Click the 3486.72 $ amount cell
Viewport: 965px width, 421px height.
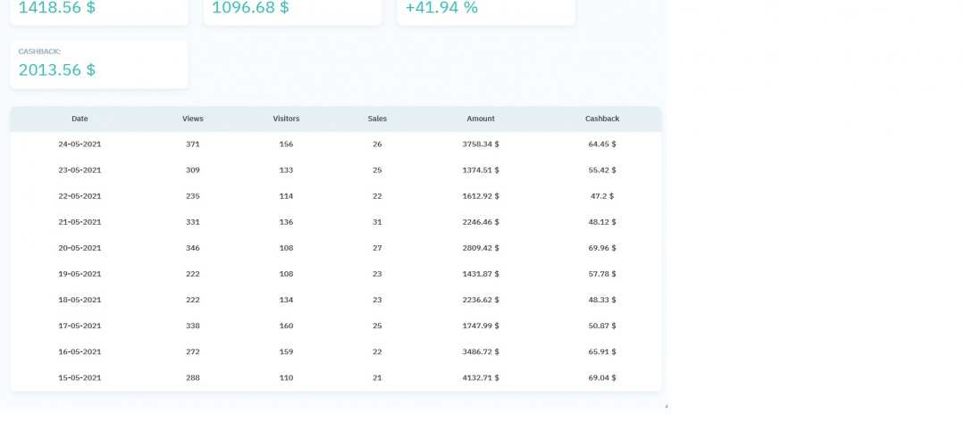point(481,351)
